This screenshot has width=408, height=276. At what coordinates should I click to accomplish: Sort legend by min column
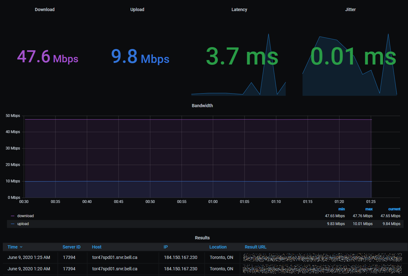click(x=341, y=209)
